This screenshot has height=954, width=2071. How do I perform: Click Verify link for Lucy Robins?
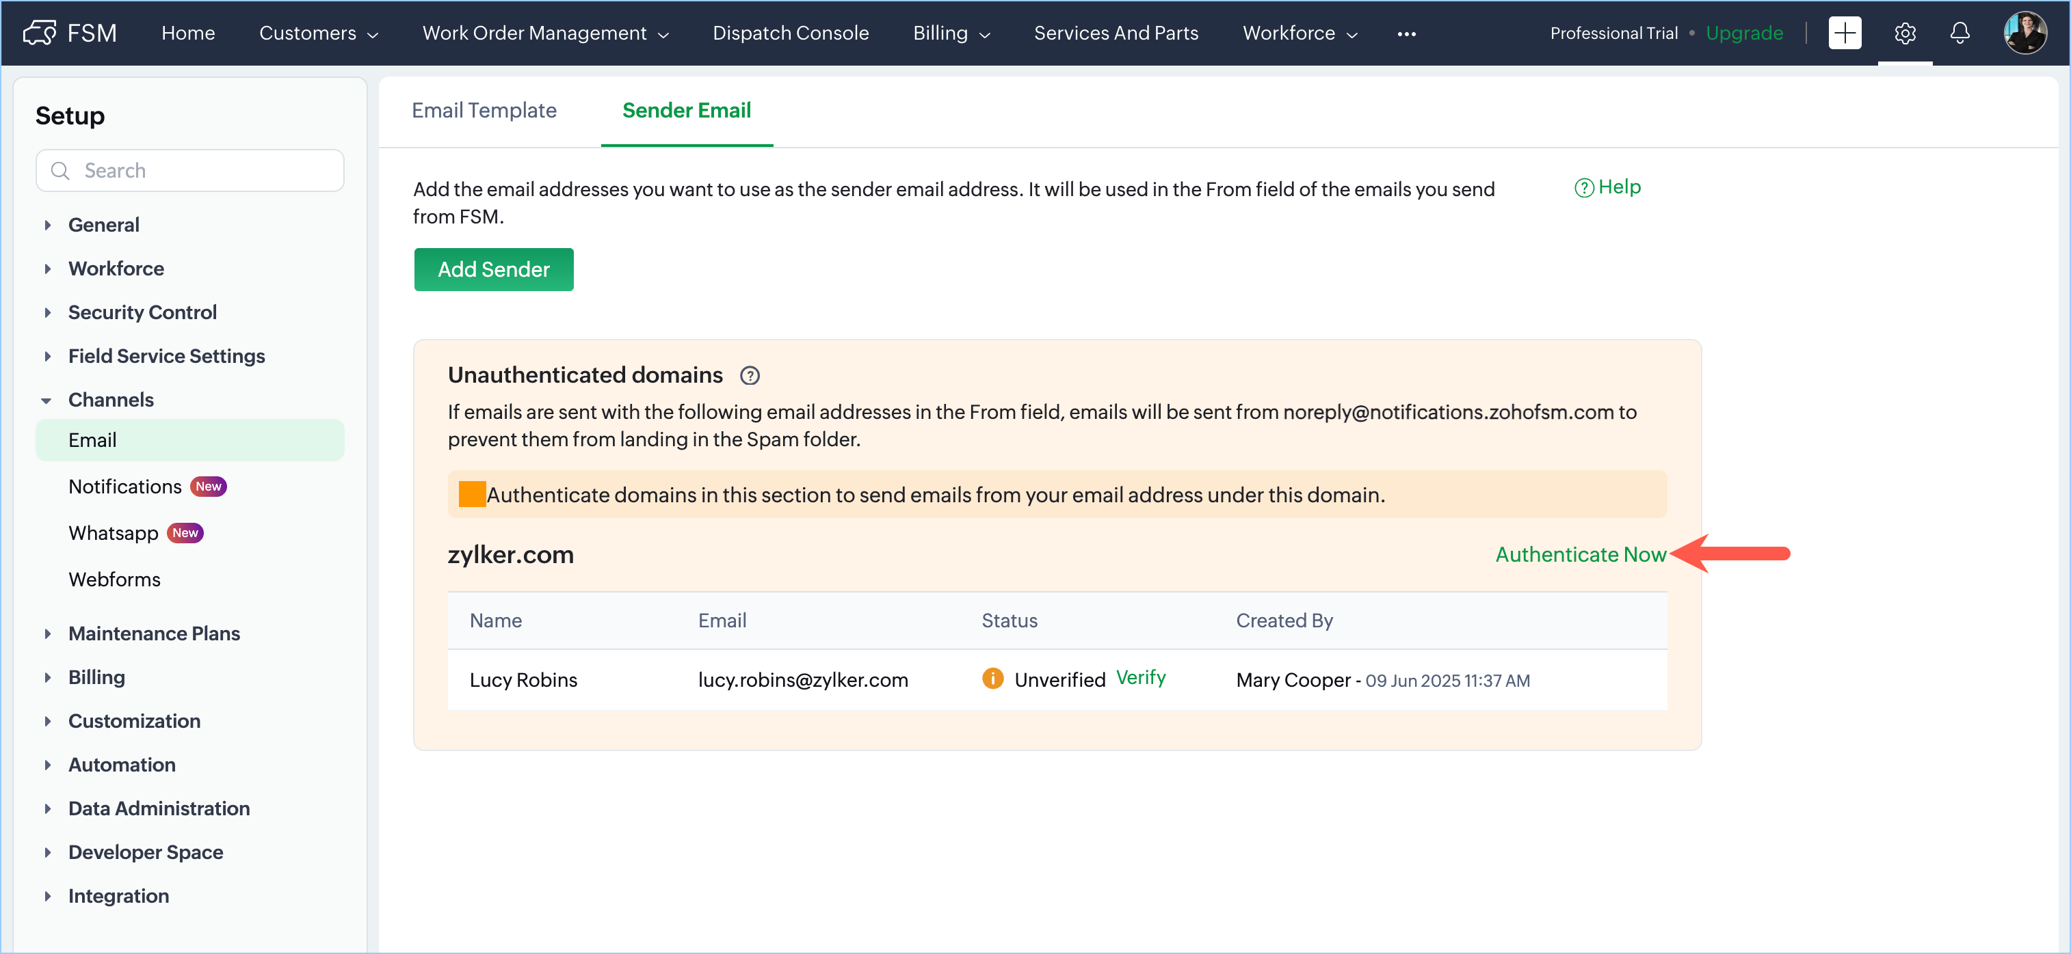pos(1140,677)
